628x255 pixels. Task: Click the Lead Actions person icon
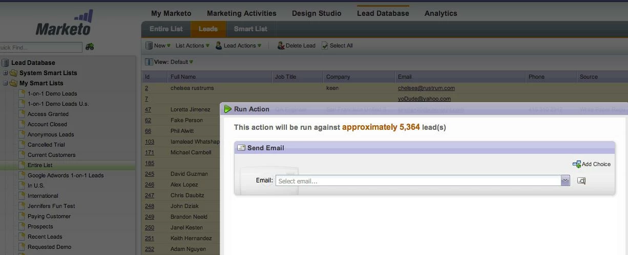[219, 45]
